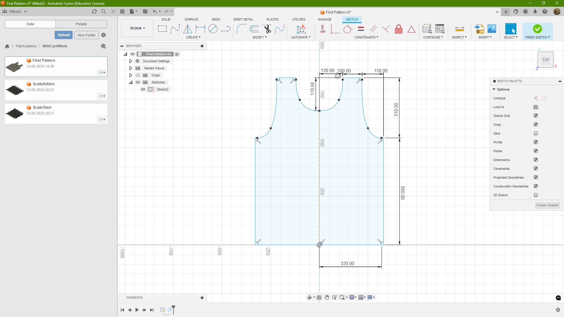
Task: Open the DESIGN workspace dropdown
Action: pyautogui.click(x=137, y=28)
